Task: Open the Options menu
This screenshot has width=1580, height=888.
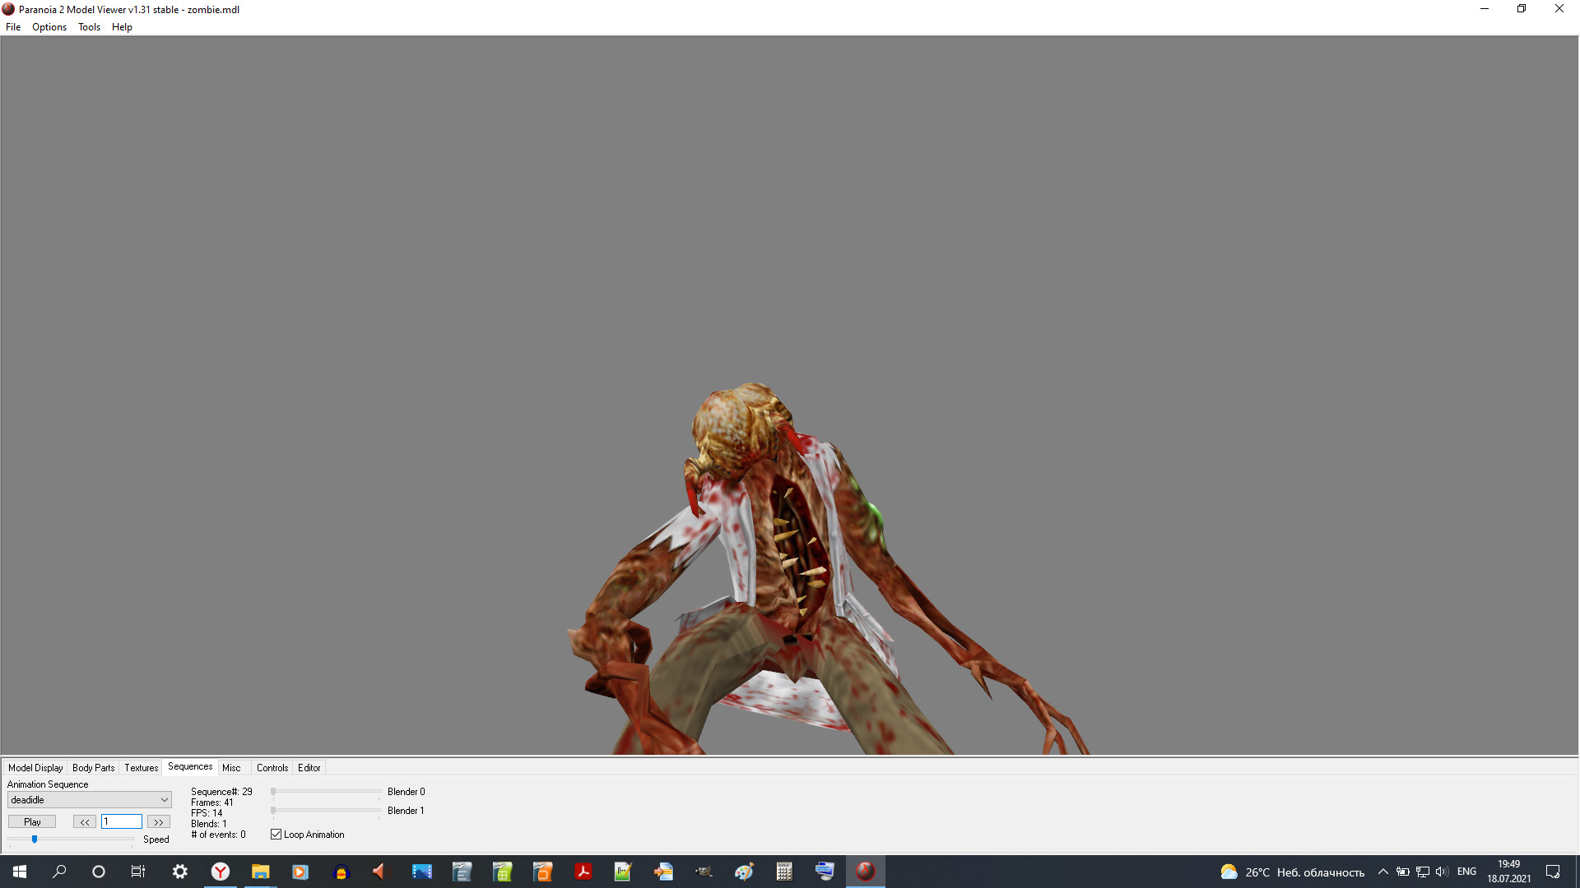Action: point(49,27)
